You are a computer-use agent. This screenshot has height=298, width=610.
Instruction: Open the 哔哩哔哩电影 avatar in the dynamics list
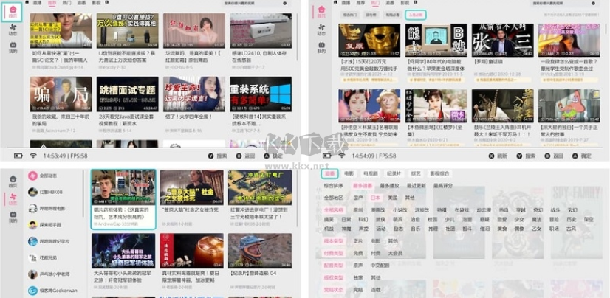tap(33, 208)
